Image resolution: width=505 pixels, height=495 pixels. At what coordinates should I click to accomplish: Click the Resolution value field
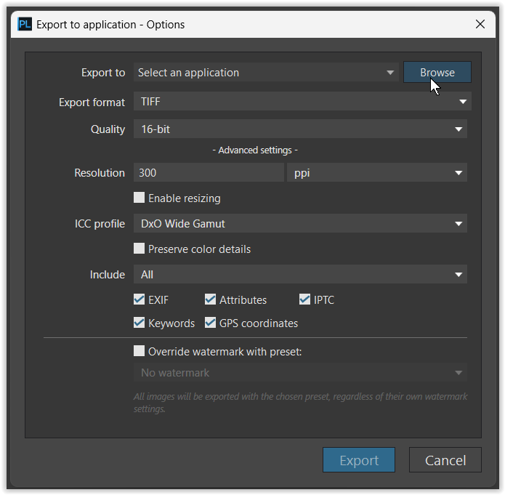click(208, 173)
